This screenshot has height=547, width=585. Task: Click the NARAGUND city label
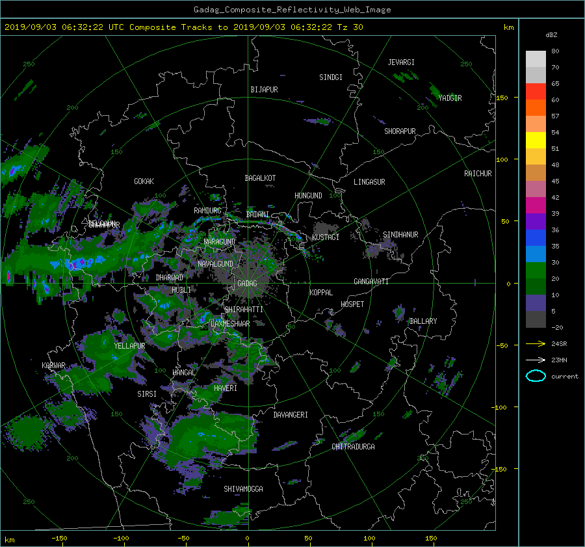[220, 242]
